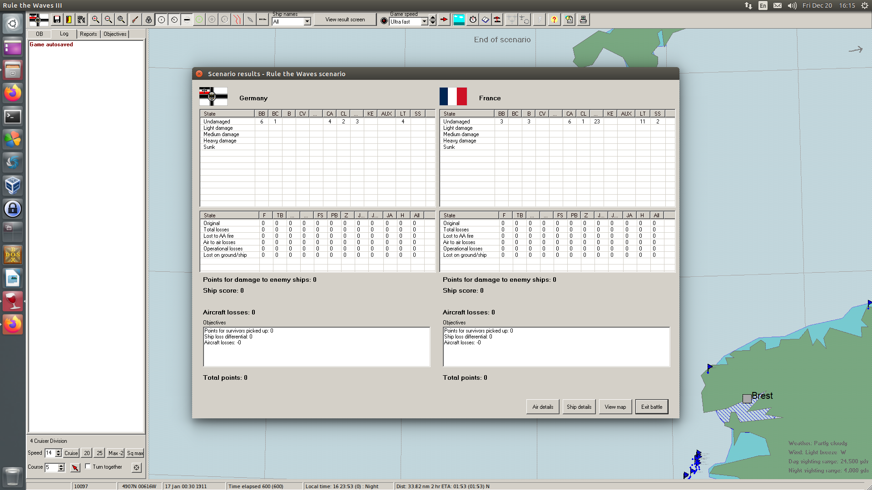
Task: Open the yellow question mark help
Action: (554, 20)
